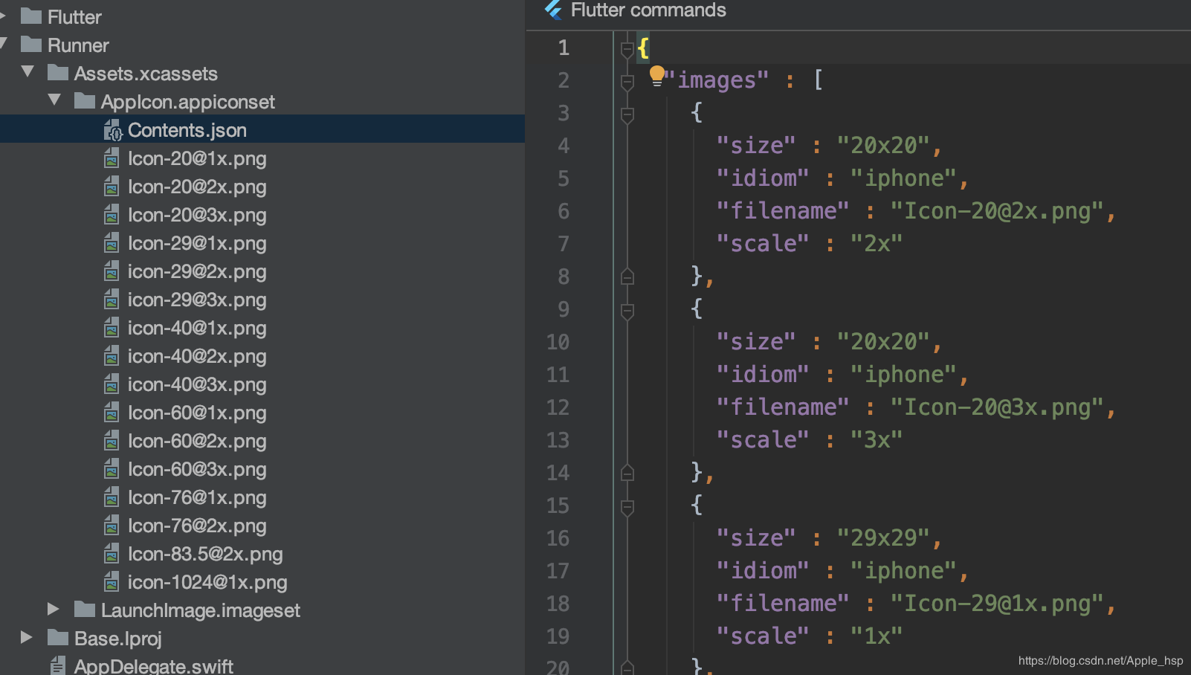Click the image icon of icon-29@3x.png
The width and height of the screenshot is (1191, 675).
[x=112, y=300]
